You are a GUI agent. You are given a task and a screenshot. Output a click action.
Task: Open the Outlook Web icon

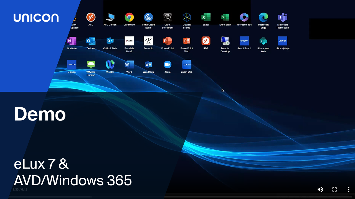tap(110, 41)
